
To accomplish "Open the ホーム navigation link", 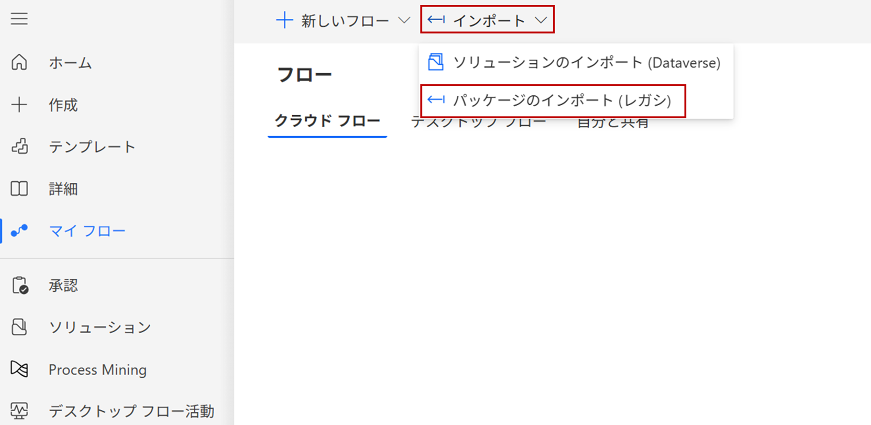I will 70,63.
